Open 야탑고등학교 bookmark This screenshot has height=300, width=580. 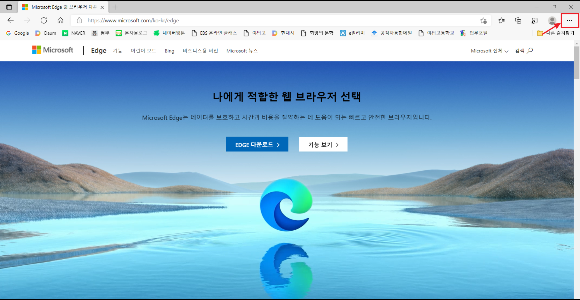coord(436,33)
